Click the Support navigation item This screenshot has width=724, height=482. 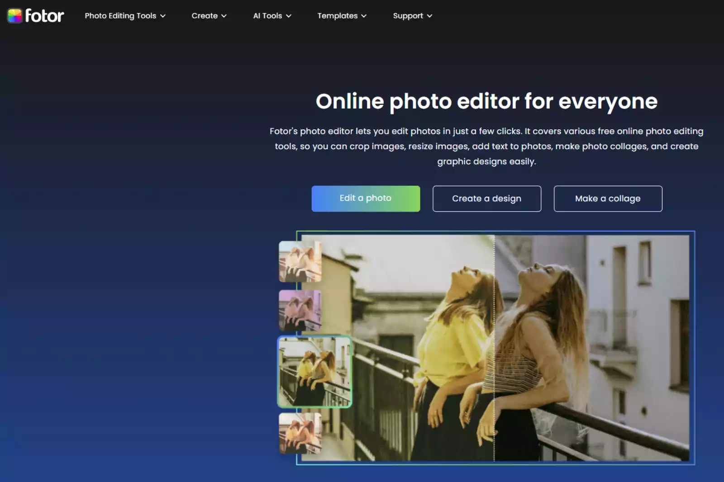407,16
